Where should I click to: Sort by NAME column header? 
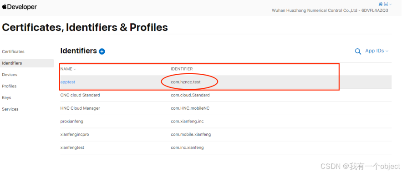click(68, 69)
